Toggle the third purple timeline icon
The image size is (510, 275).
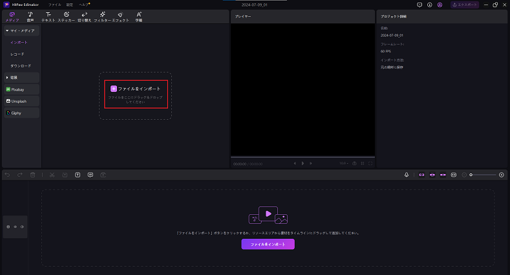point(443,175)
